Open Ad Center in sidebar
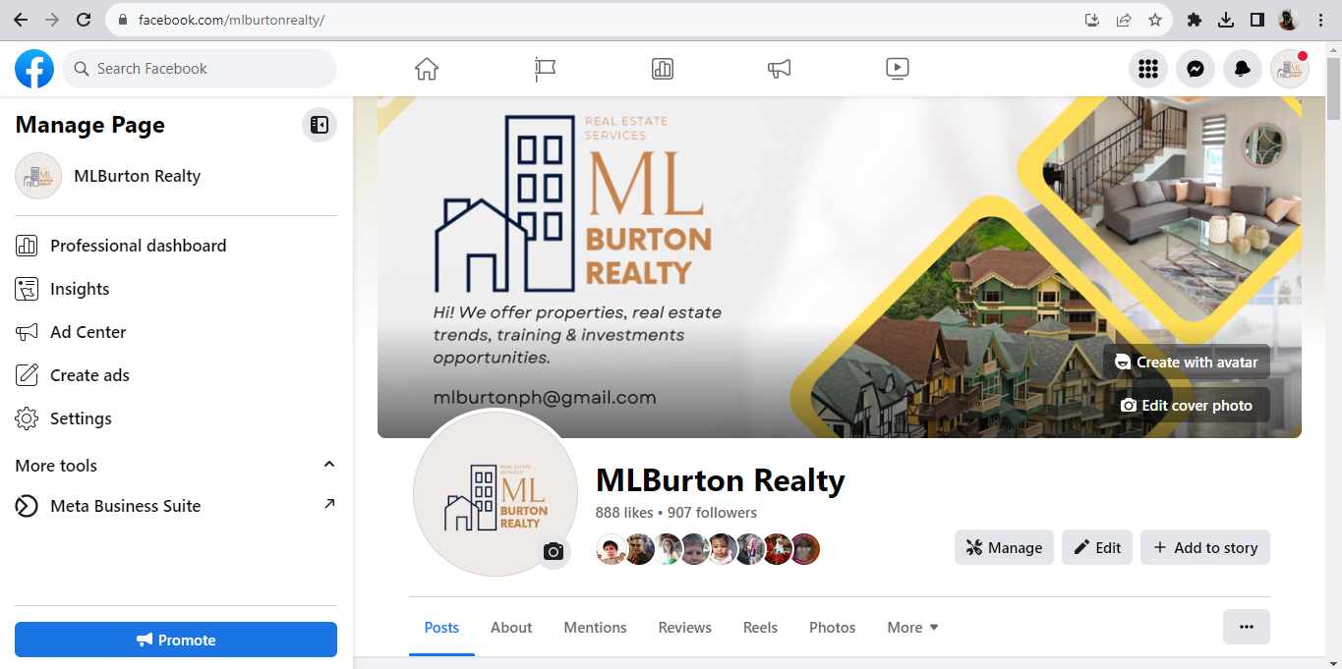 pos(176,332)
